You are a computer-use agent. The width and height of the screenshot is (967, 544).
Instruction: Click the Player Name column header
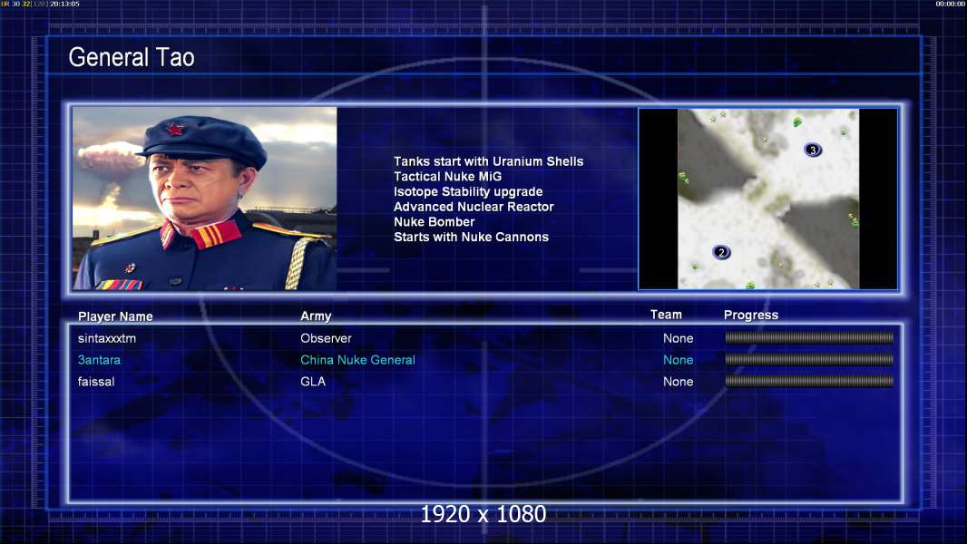(115, 316)
